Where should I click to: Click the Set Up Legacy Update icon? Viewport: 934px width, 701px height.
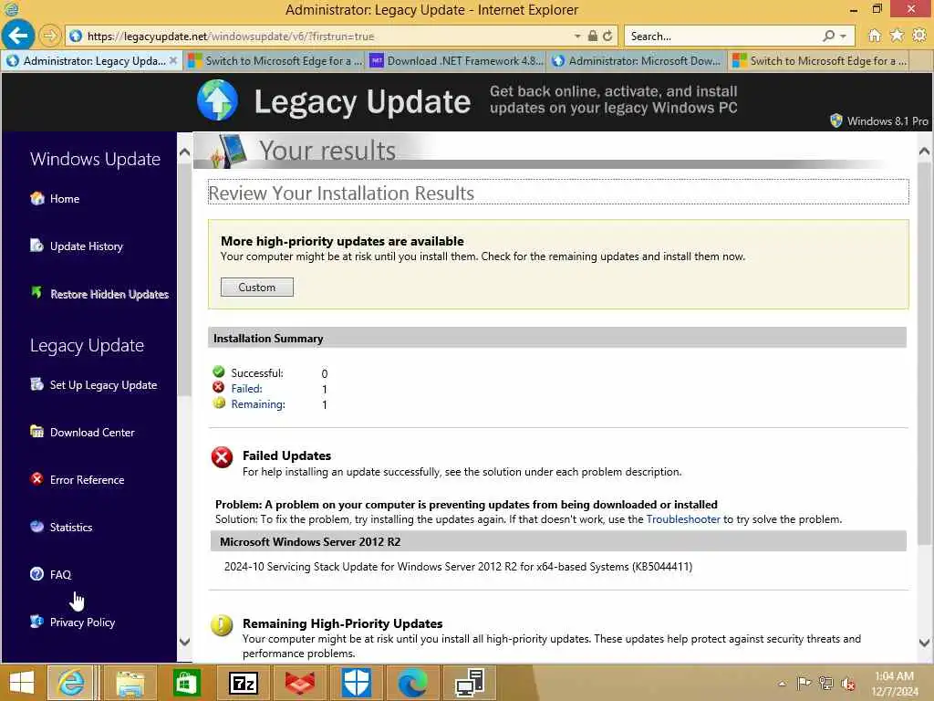coord(36,384)
